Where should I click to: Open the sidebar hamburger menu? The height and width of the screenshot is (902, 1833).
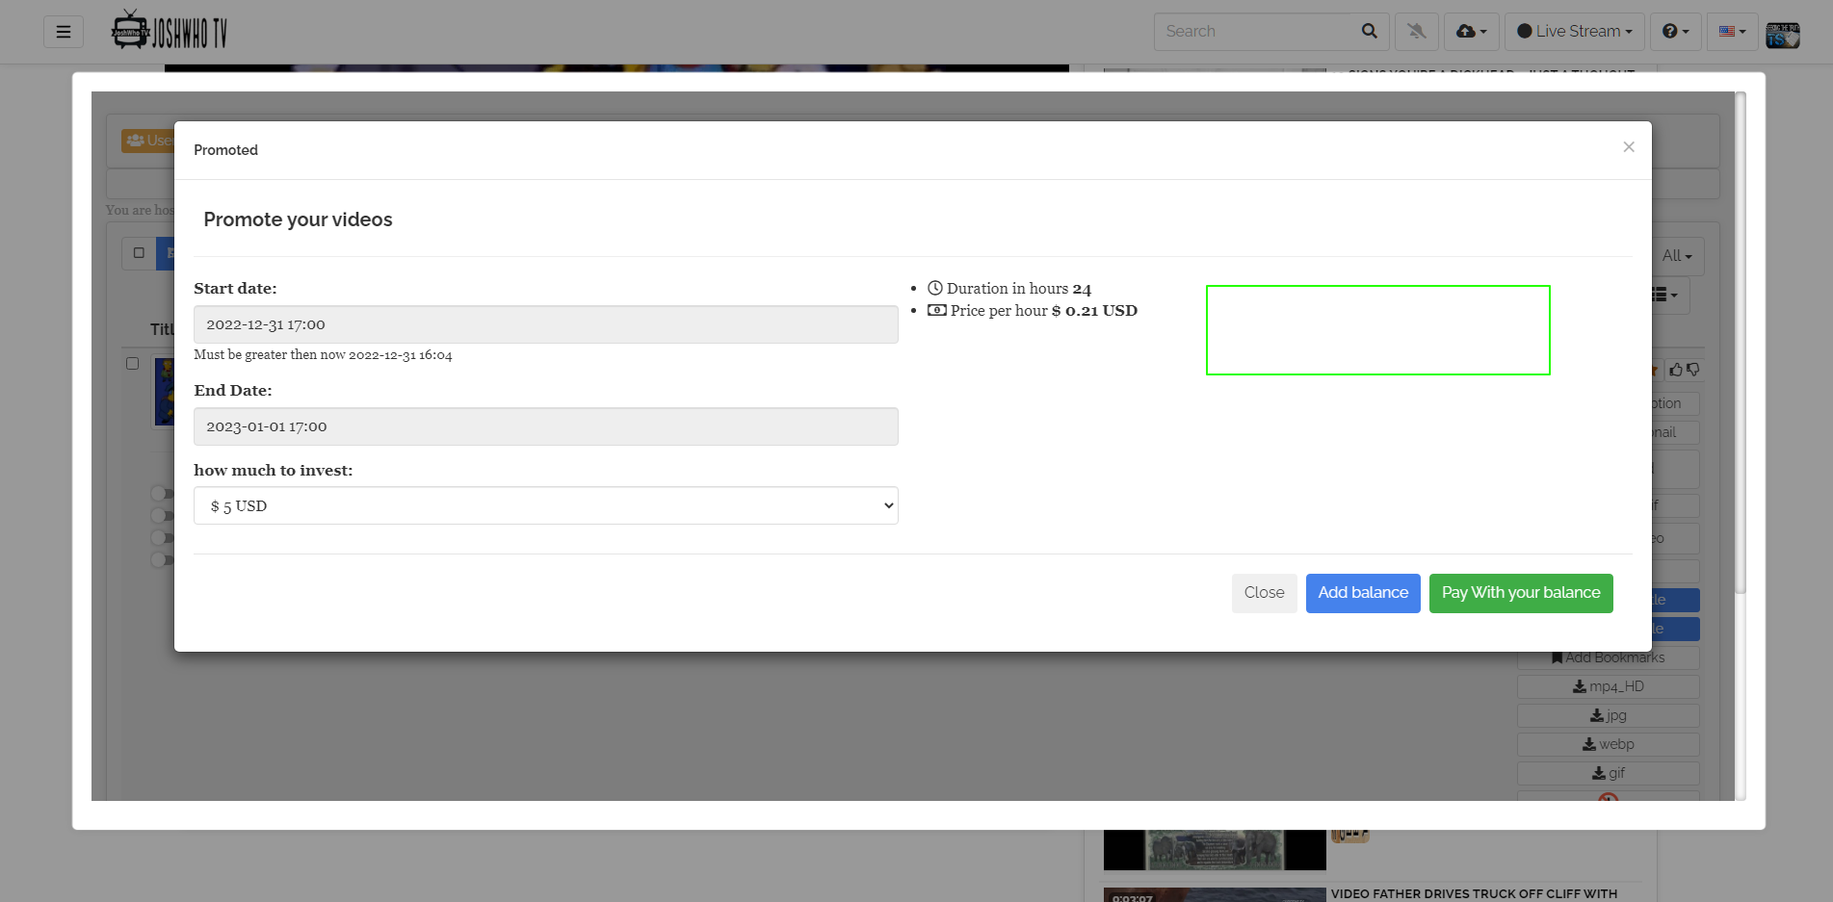pyautogui.click(x=63, y=32)
